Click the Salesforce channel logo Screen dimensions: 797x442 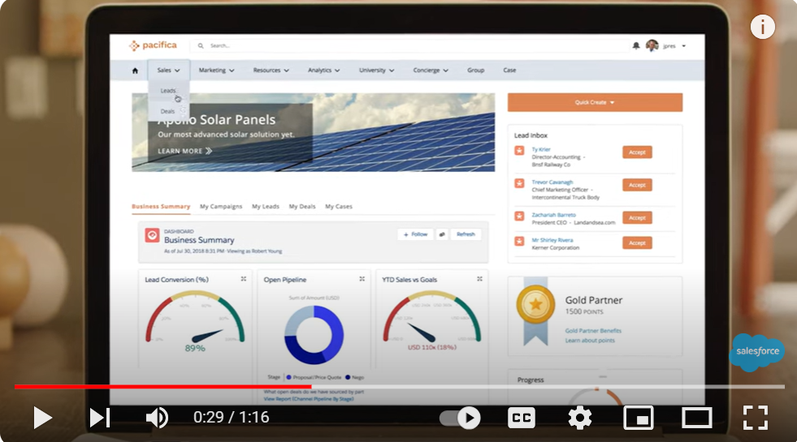(x=757, y=352)
